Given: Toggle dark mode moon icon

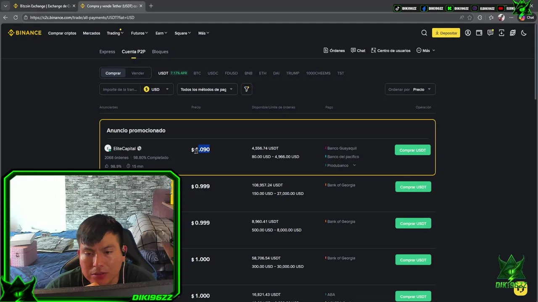Looking at the screenshot, I should (x=524, y=33).
